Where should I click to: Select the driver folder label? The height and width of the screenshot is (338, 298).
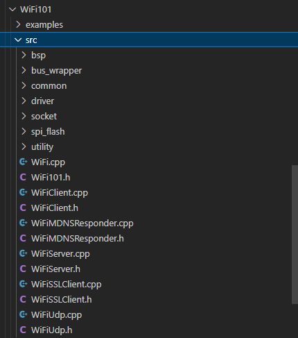point(42,101)
